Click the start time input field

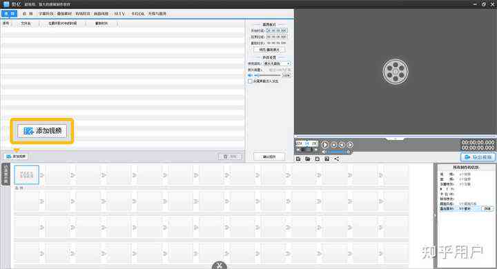[277, 31]
